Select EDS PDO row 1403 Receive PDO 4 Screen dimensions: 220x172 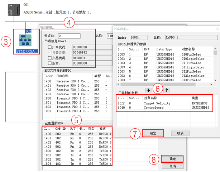(x=78, y=94)
